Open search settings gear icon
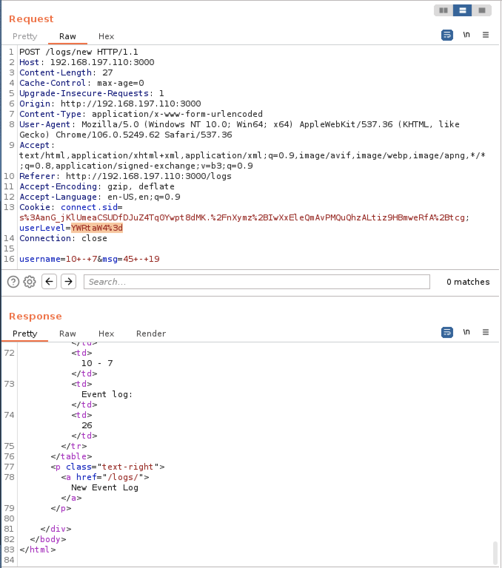This screenshot has width=502, height=568. click(30, 282)
